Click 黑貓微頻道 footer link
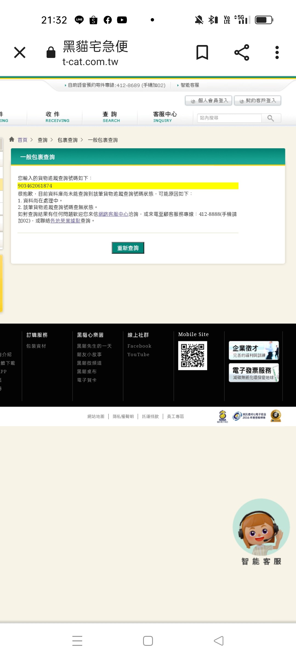Viewport: 296px width, 659px height. 89,363
